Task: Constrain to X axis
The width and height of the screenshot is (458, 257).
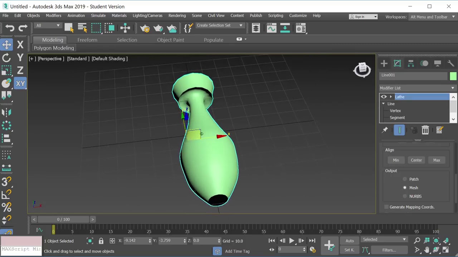Action: (x=20, y=44)
